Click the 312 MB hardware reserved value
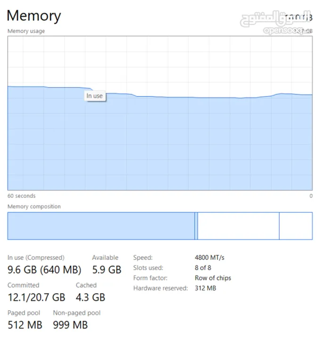 (205, 288)
